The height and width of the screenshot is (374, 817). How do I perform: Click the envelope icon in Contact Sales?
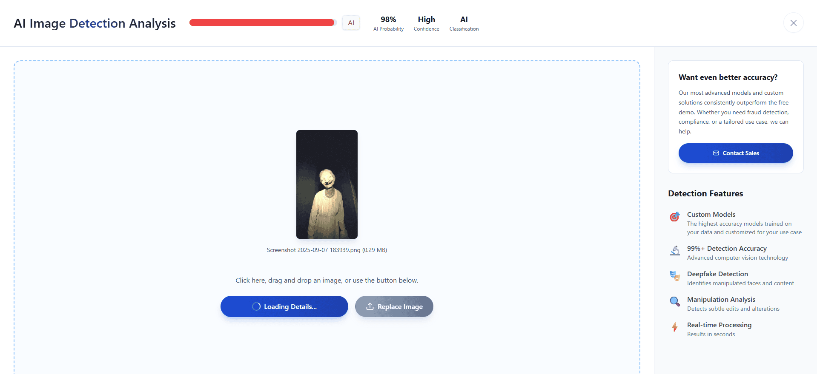(716, 153)
